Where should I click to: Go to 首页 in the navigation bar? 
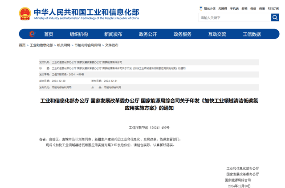[x=49, y=34]
